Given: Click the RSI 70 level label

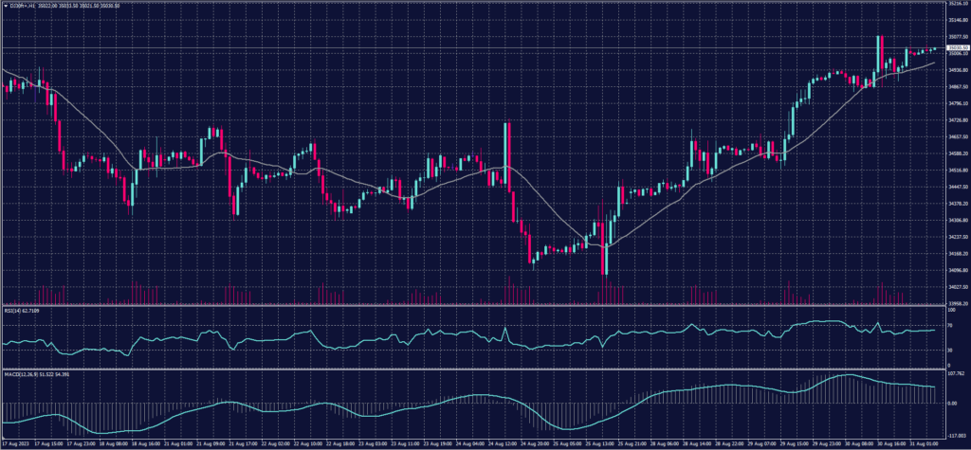Looking at the screenshot, I should coord(949,325).
